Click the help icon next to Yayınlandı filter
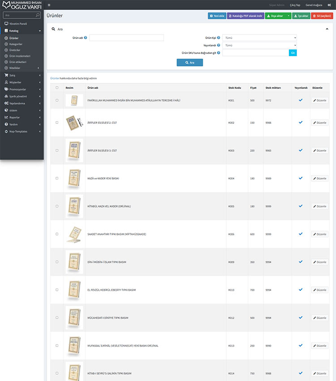Image resolution: width=336 pixels, height=381 pixels. click(219, 45)
